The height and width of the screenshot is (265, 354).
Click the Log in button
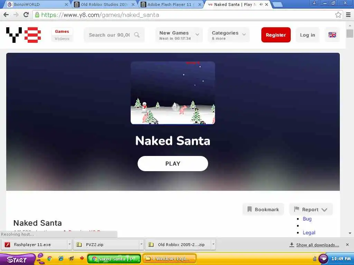(x=307, y=35)
